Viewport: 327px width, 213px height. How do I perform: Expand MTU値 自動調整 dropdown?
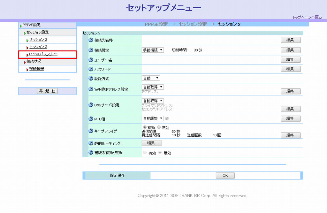pos(153,118)
